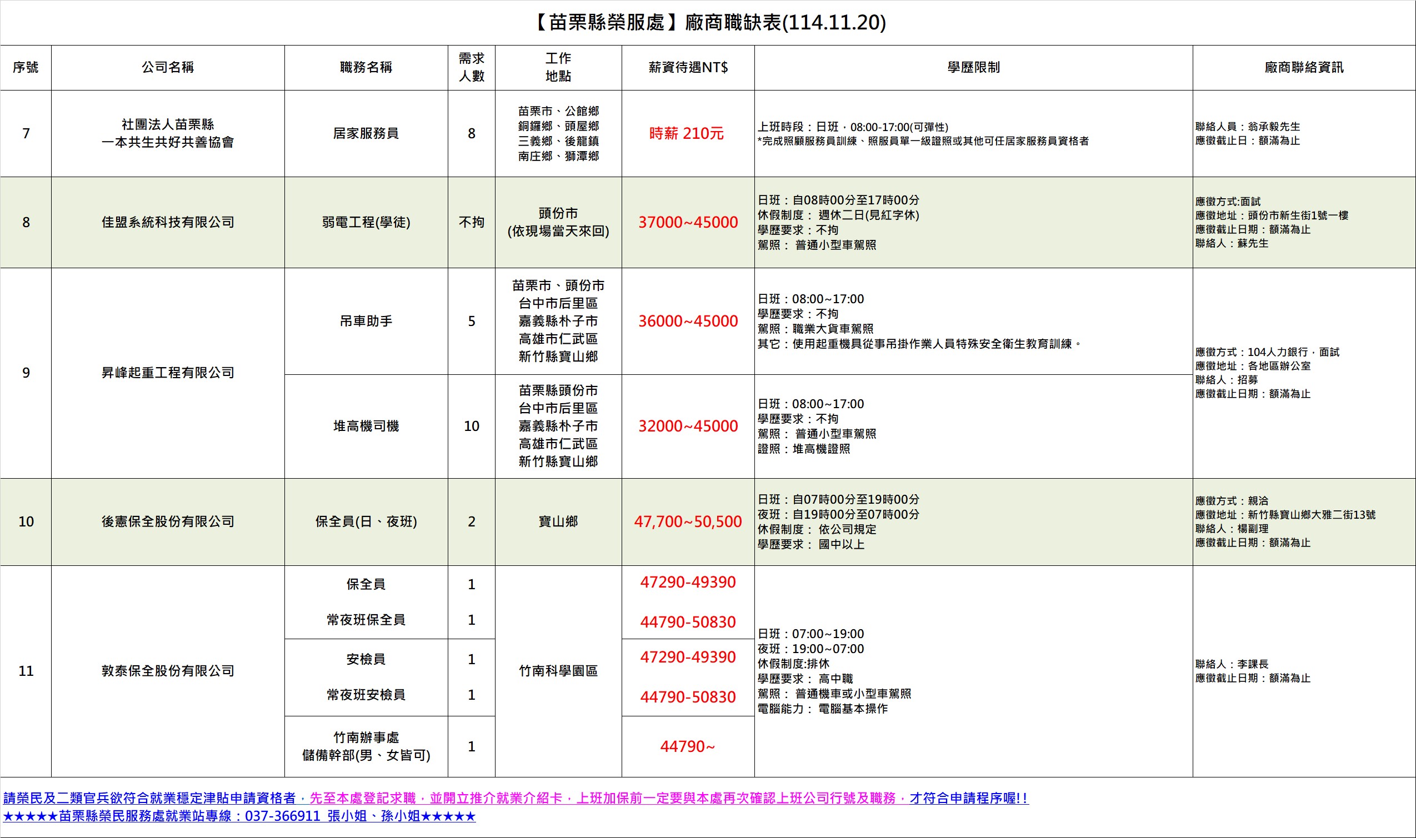
Task: Click the 薪資待遇NT$ column header
Action: (x=687, y=67)
